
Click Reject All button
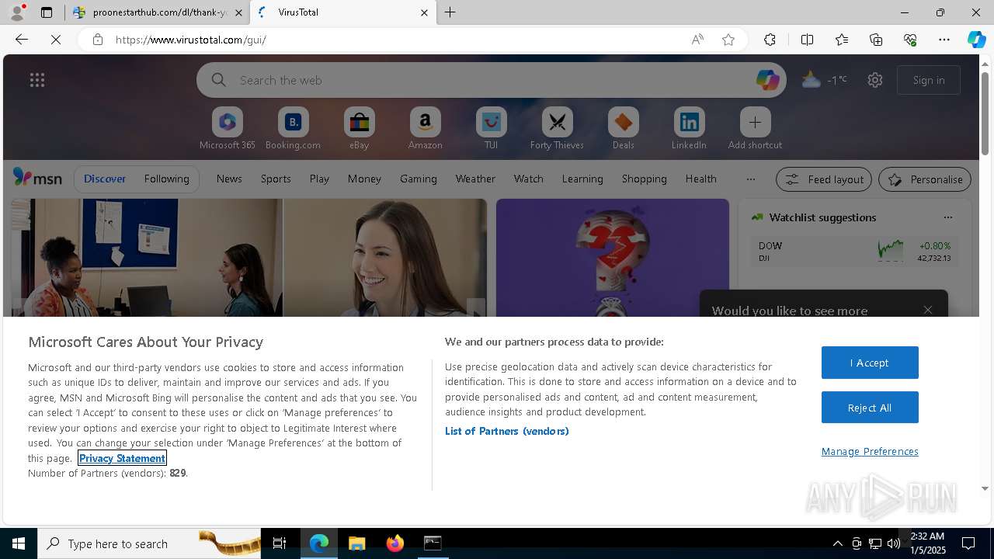870,407
